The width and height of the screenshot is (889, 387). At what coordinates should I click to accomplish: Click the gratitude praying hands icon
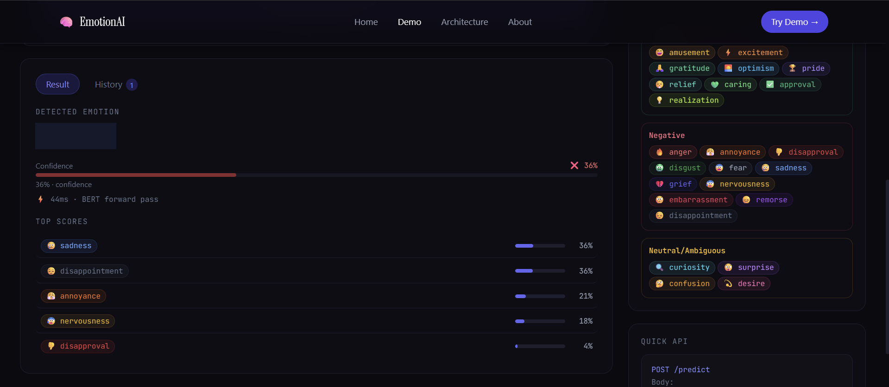click(660, 69)
